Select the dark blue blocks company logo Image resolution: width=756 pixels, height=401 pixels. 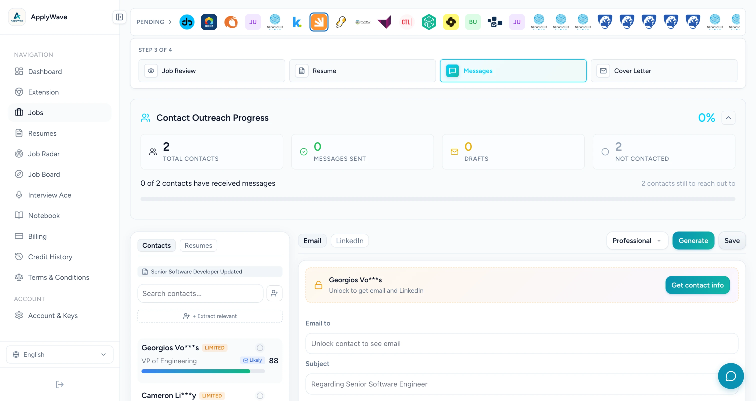(495, 22)
